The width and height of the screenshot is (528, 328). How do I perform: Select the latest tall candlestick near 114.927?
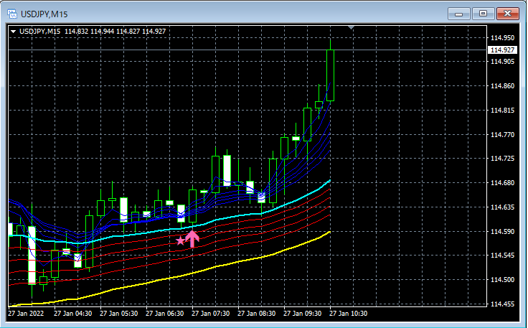pos(330,75)
